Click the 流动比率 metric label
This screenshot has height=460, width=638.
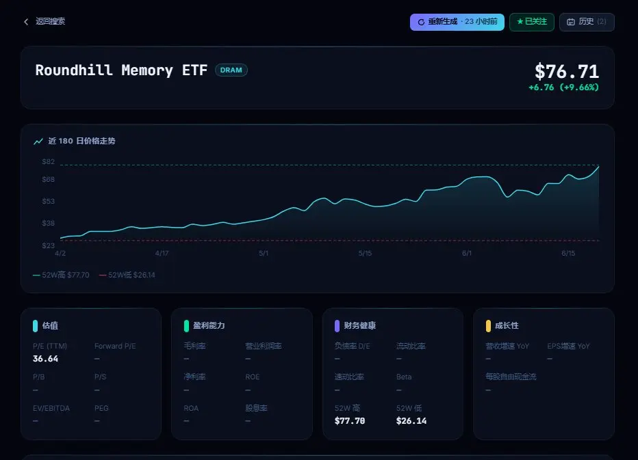point(411,347)
